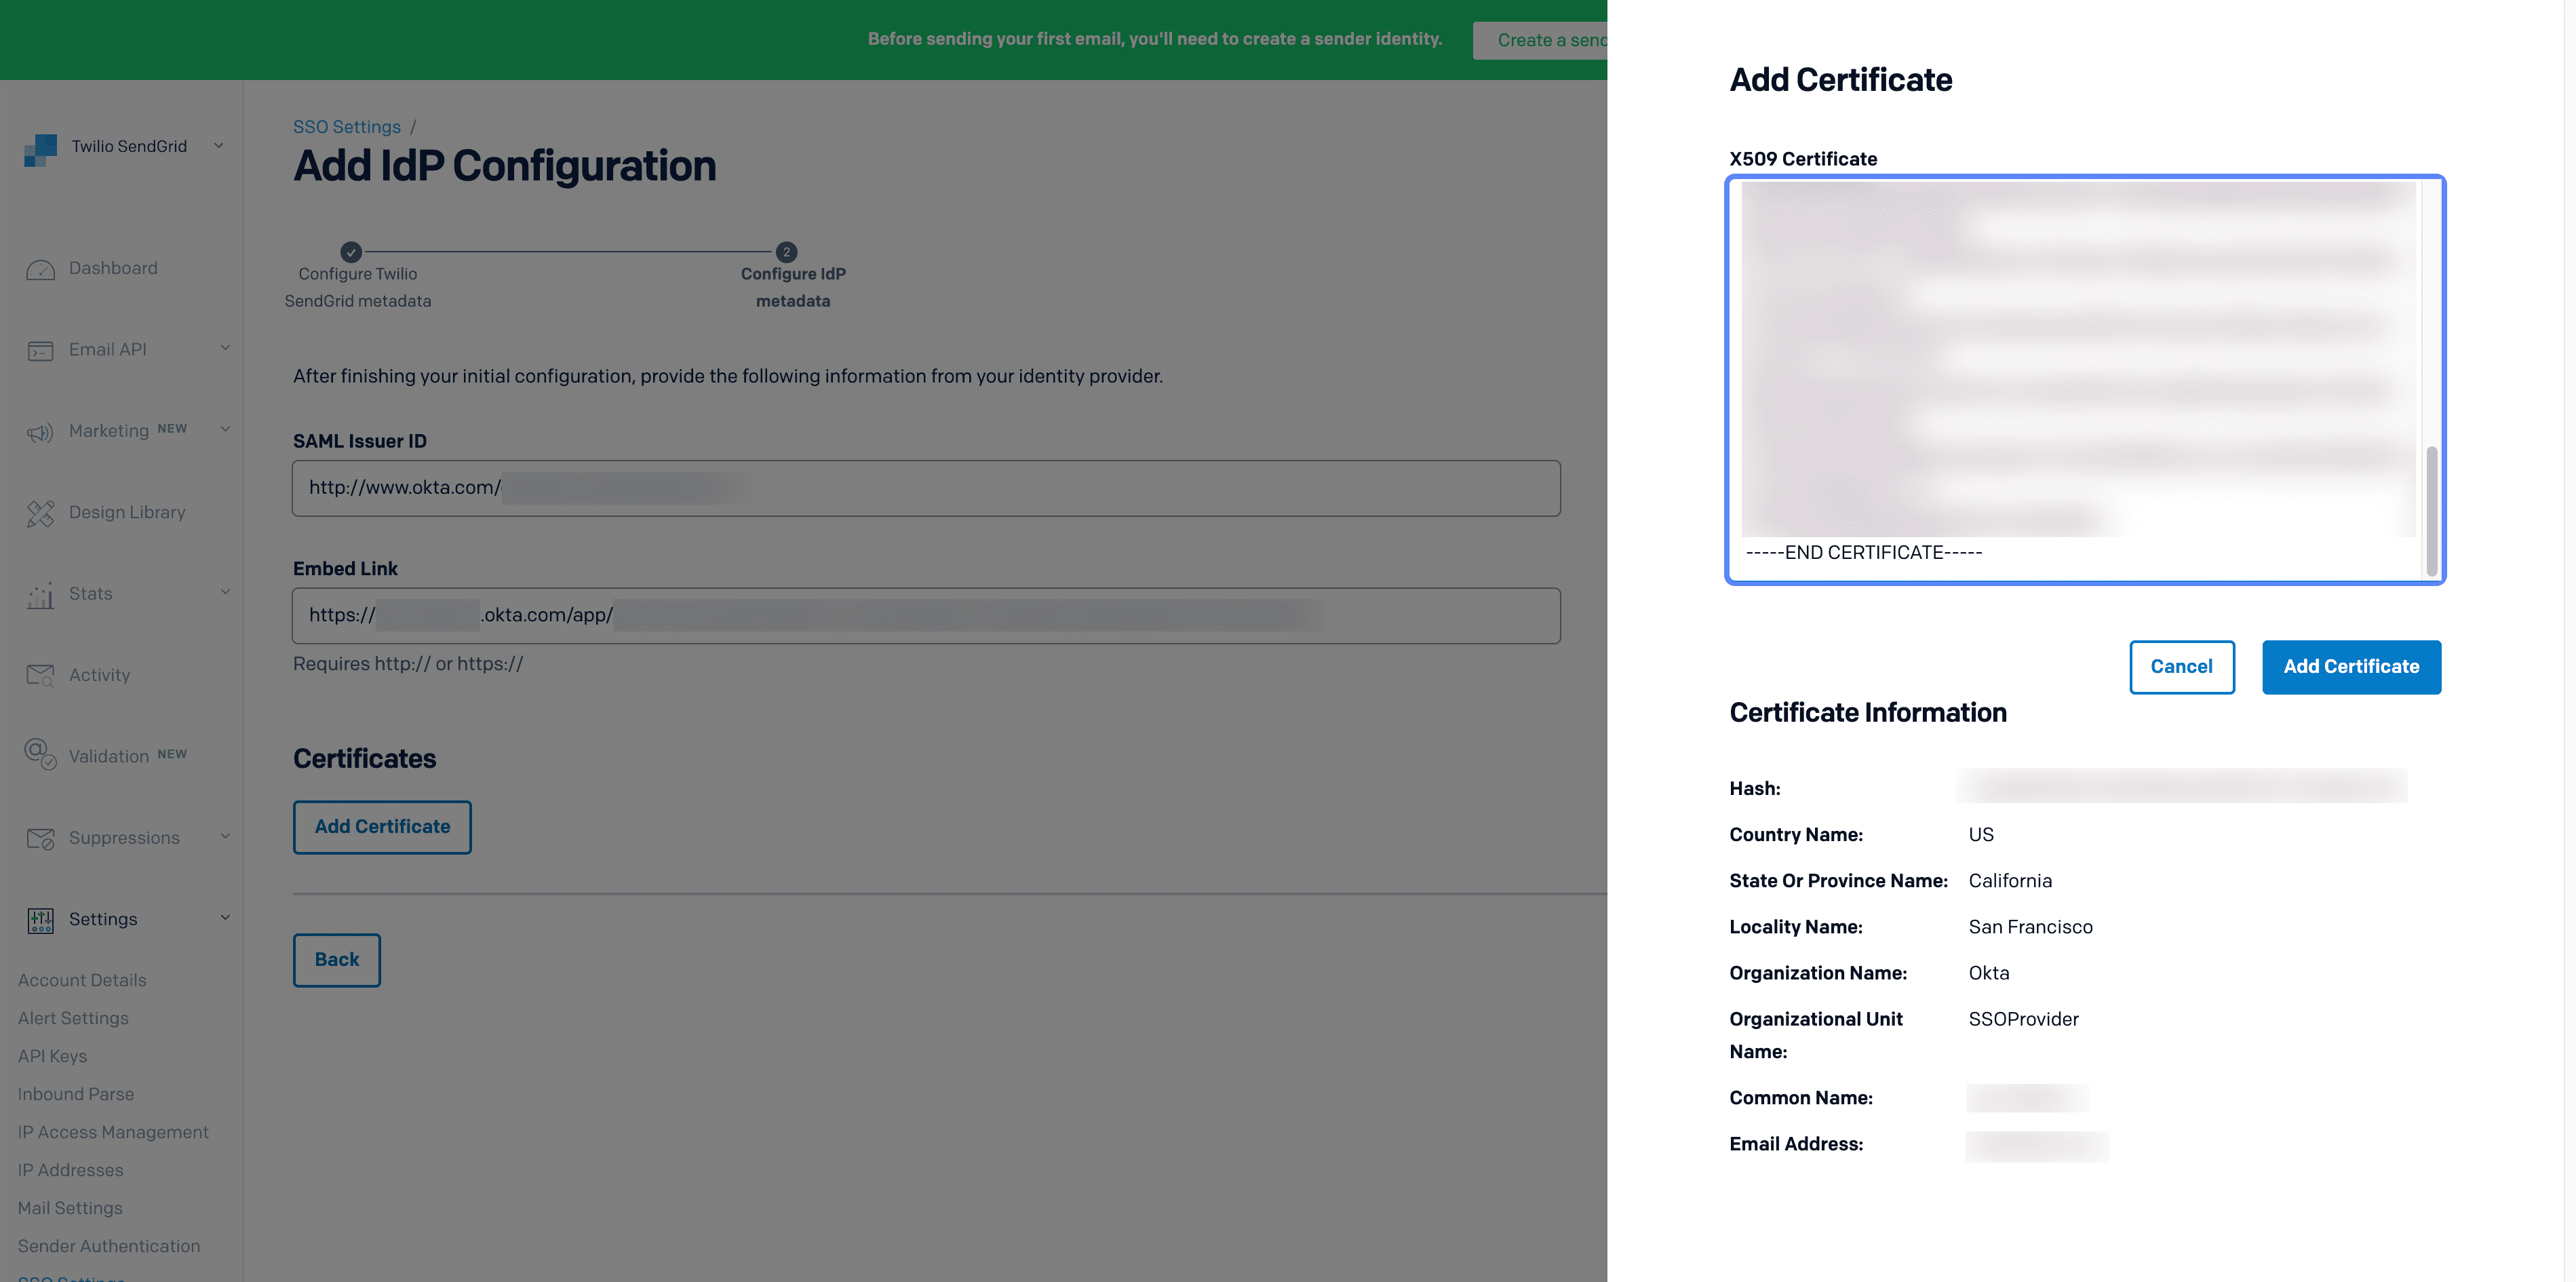The width and height of the screenshot is (2576, 1282).
Task: Click the Twilio SendGrid logo
Action: pyautogui.click(x=40, y=148)
